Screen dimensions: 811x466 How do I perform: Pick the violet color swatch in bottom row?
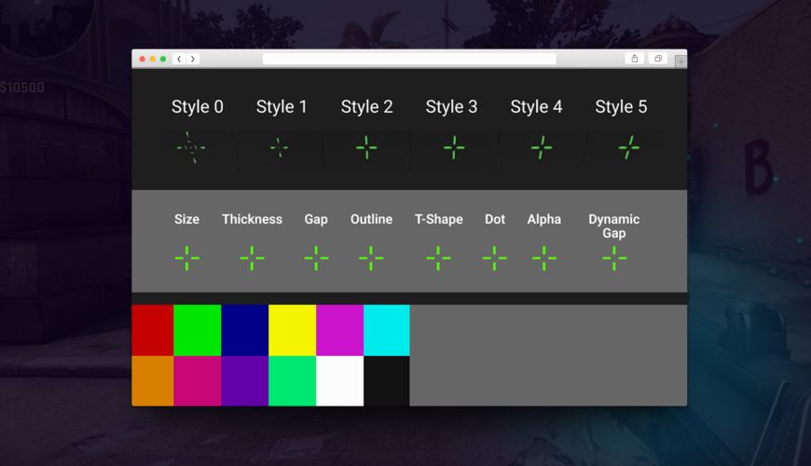pyautogui.click(x=244, y=380)
